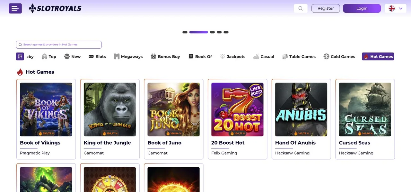The width and height of the screenshot is (411, 192).
Task: Click Gamomat under King of the Jungle
Action: click(94, 153)
